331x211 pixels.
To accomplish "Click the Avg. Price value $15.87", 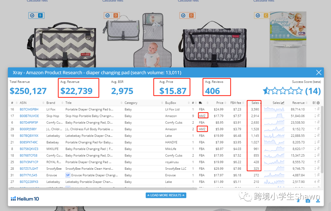I will [x=173, y=91].
